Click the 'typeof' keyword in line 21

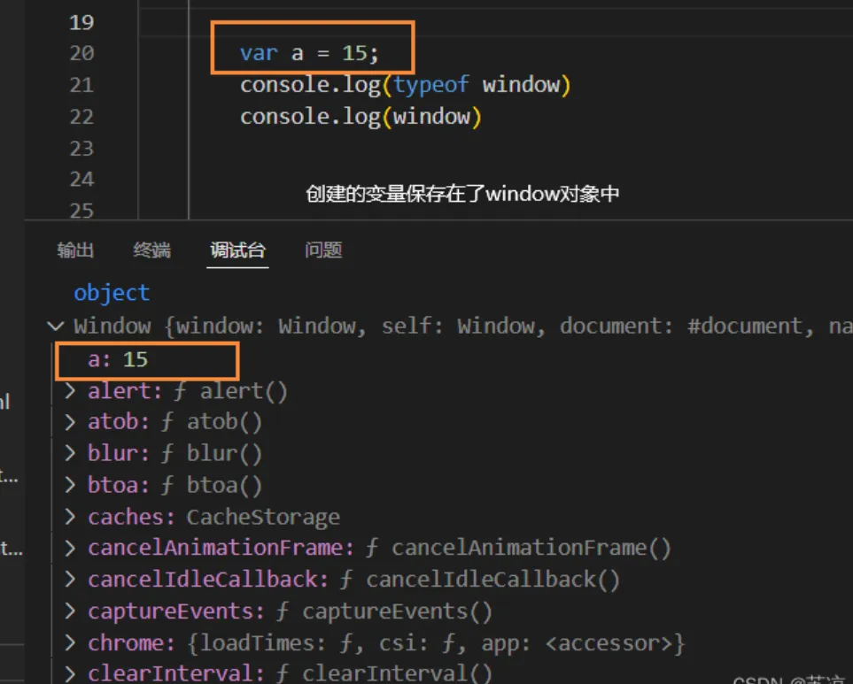click(430, 85)
